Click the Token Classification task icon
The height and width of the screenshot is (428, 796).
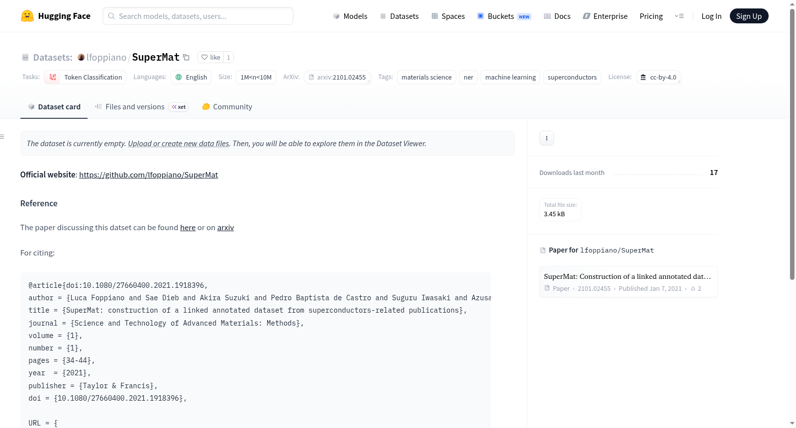coord(53,77)
